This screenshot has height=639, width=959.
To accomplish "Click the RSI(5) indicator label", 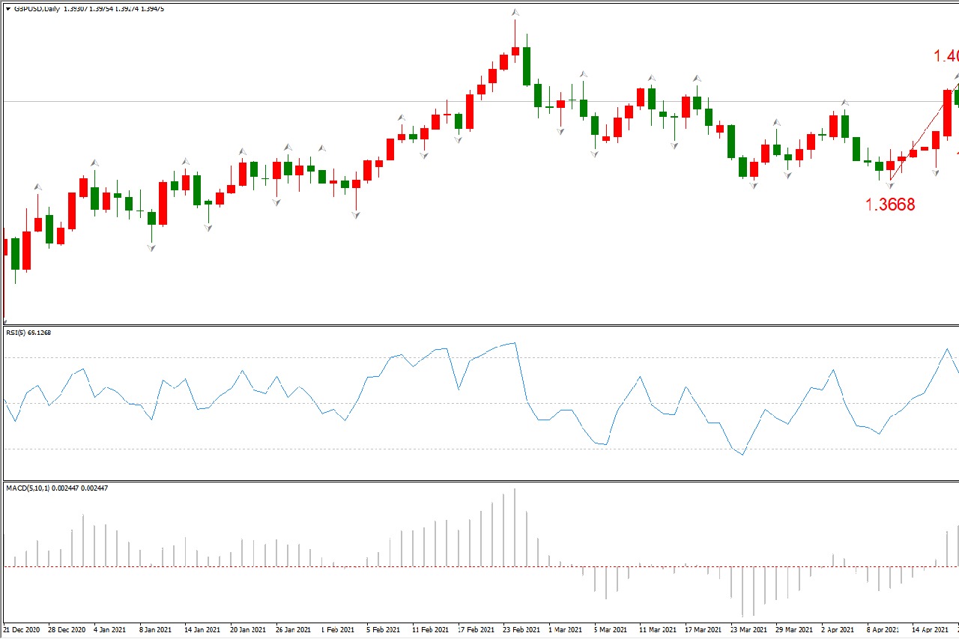I will click(28, 333).
